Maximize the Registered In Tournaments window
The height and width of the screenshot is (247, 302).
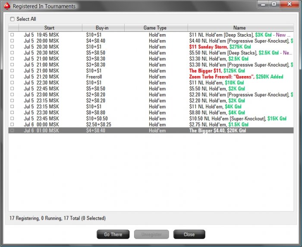[274, 4]
